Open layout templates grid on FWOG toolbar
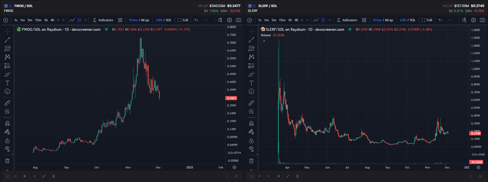Viewport: 488px width, 182px height. coord(120,20)
